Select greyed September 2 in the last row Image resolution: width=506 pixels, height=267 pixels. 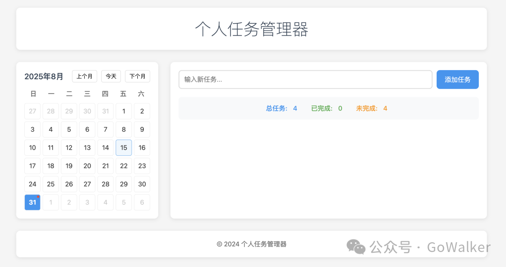tap(69, 202)
